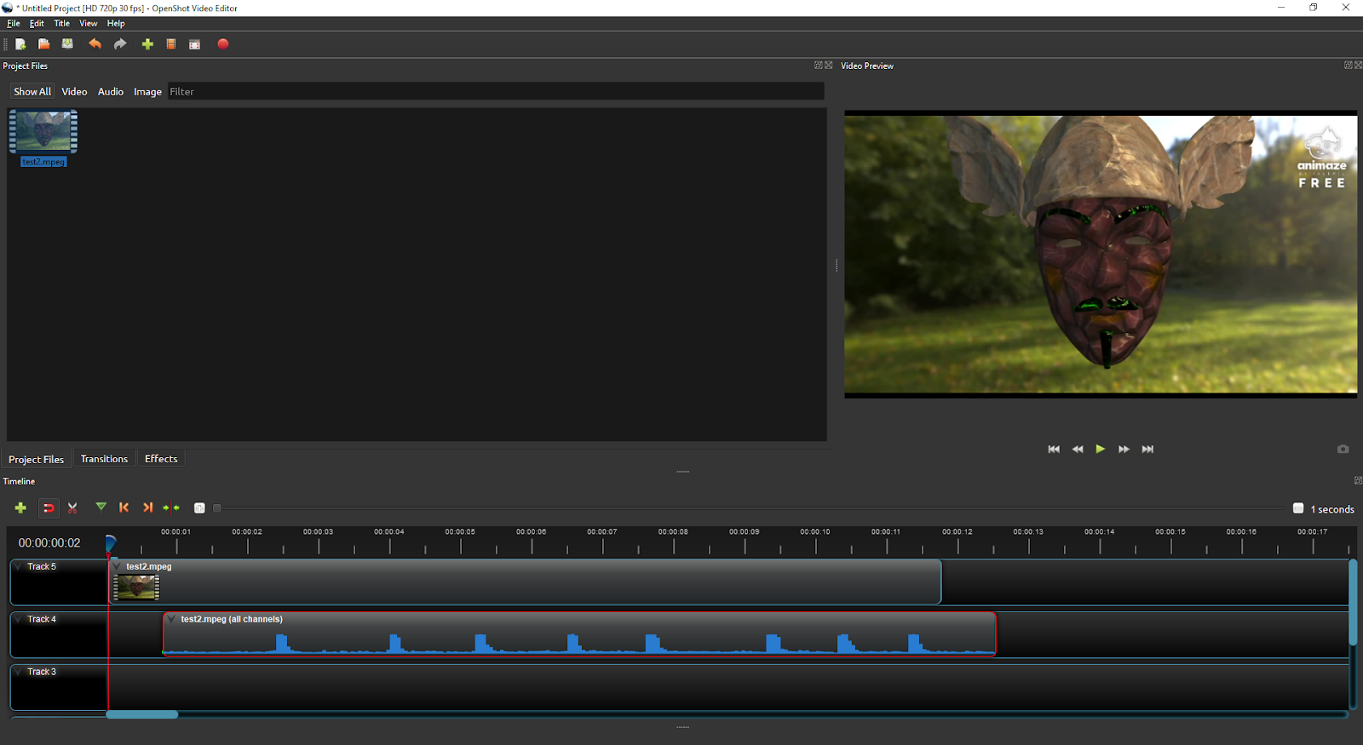Filter project files by Audio
The height and width of the screenshot is (745, 1363).
111,92
